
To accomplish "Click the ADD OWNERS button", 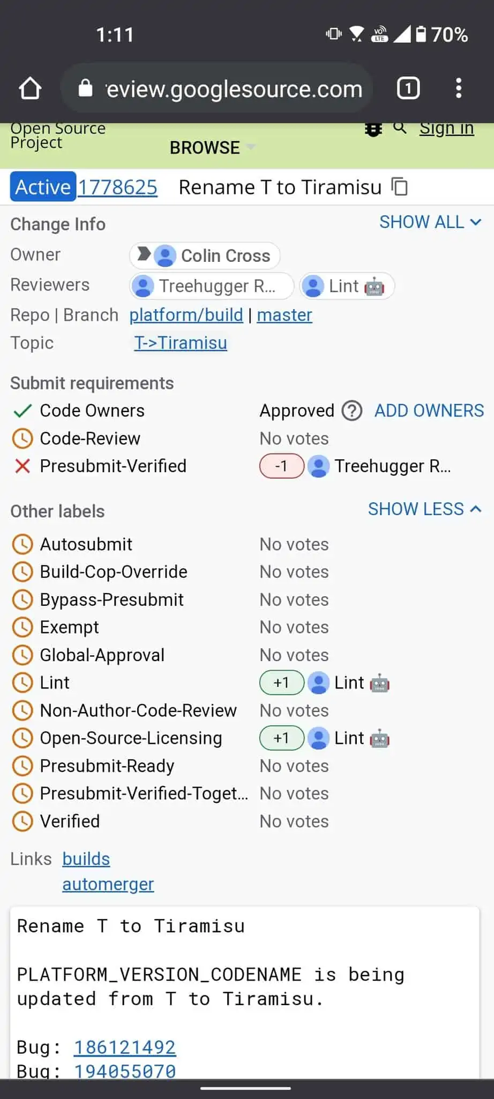I will pos(429,411).
